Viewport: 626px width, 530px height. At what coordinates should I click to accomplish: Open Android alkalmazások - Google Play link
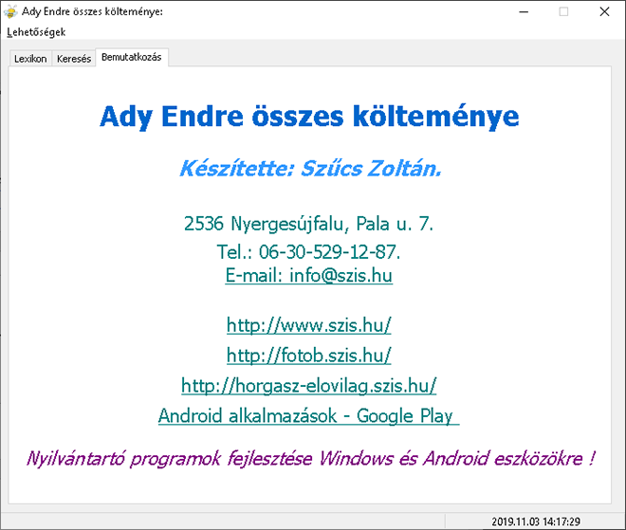[x=309, y=416]
